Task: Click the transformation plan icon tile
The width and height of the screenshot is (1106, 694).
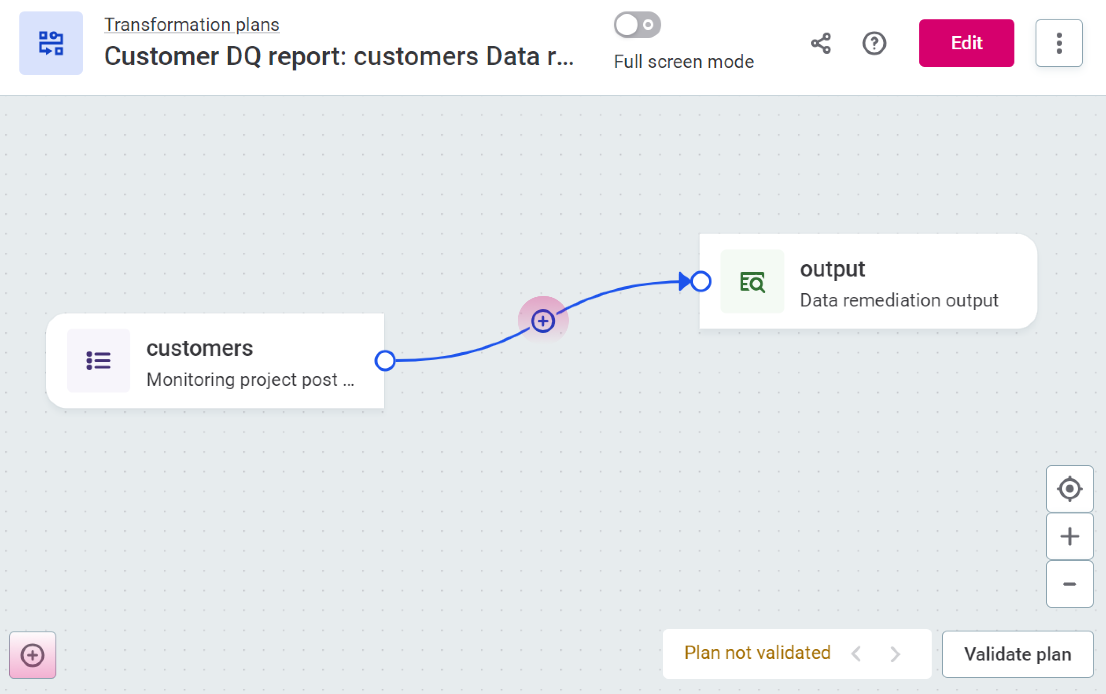Action: coord(51,43)
